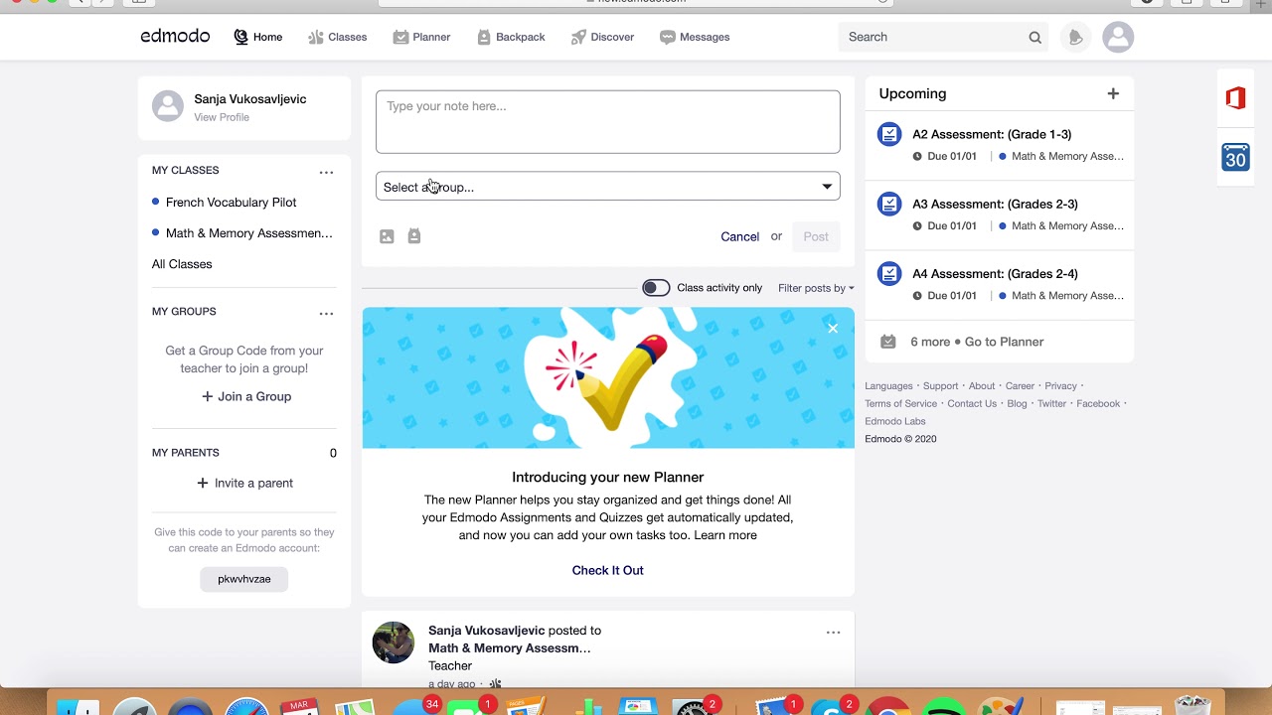
Task: Click the Support footer link
Action: click(x=940, y=386)
